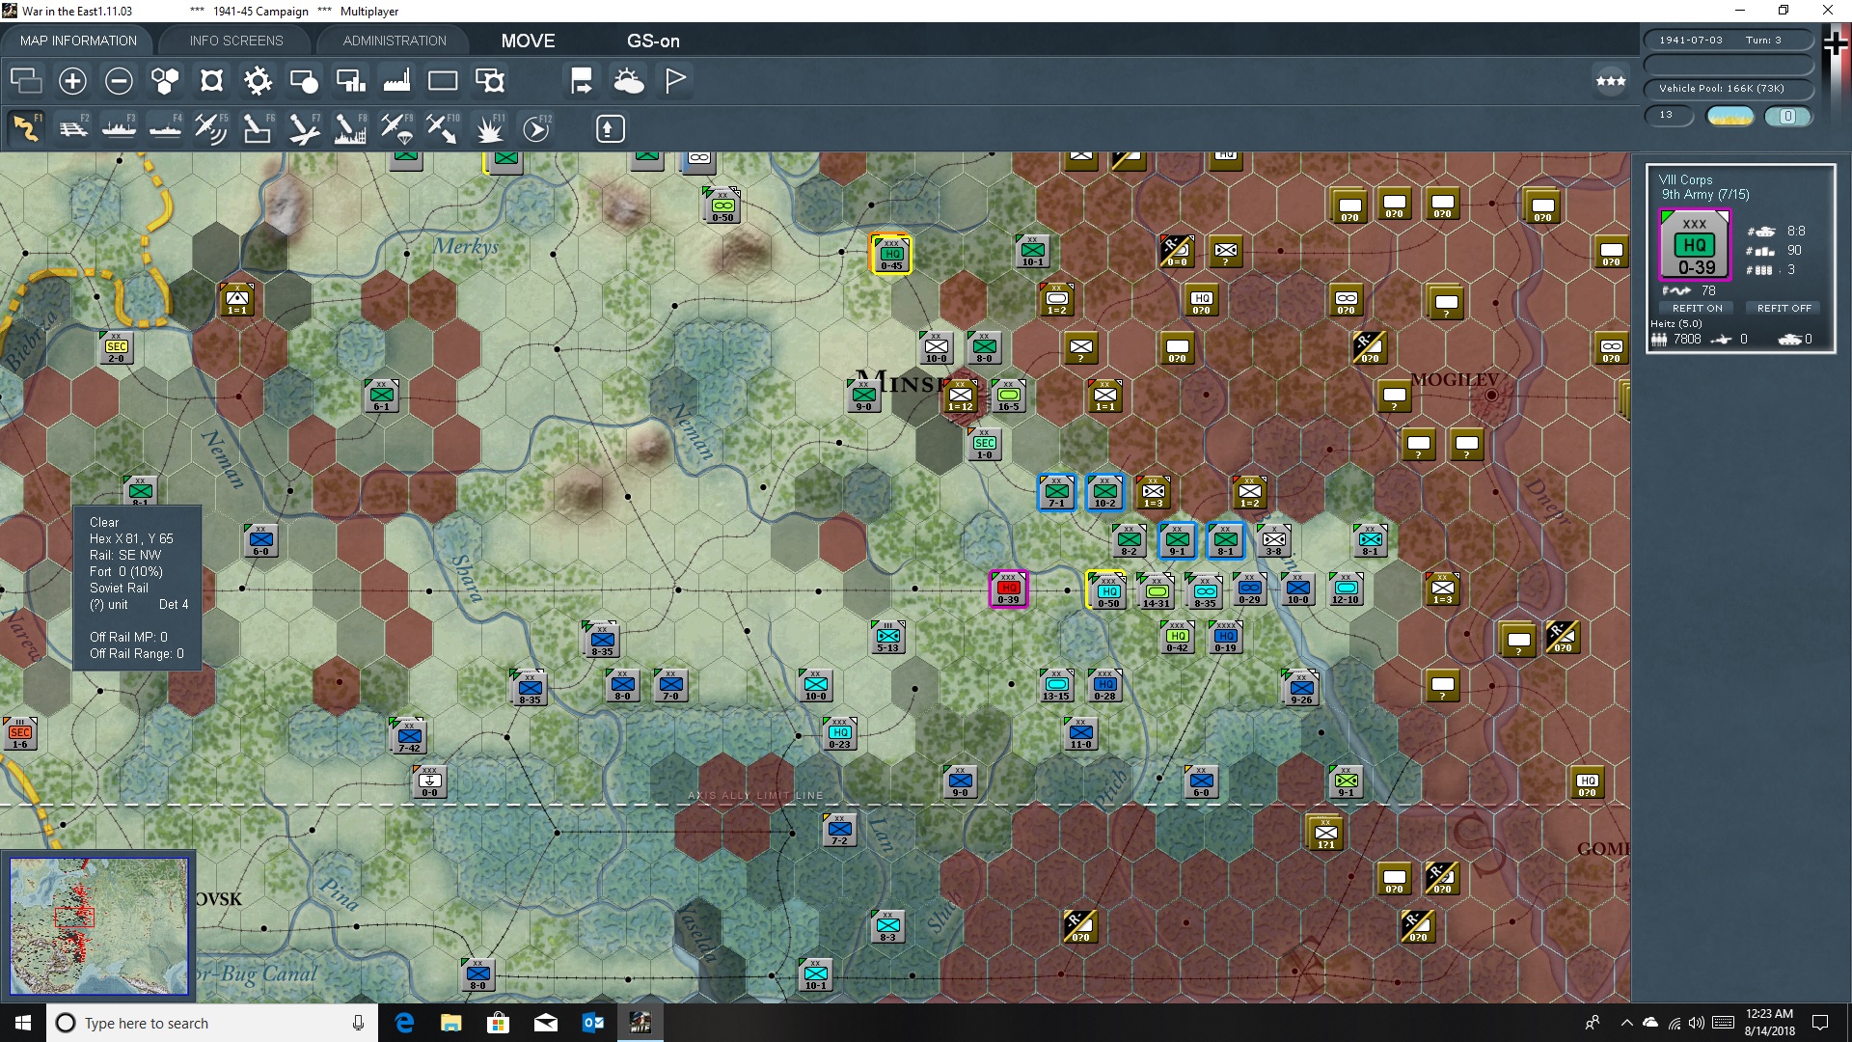Open File Explorer from taskbar
This screenshot has height=1042, width=1852.
[x=451, y=1023]
